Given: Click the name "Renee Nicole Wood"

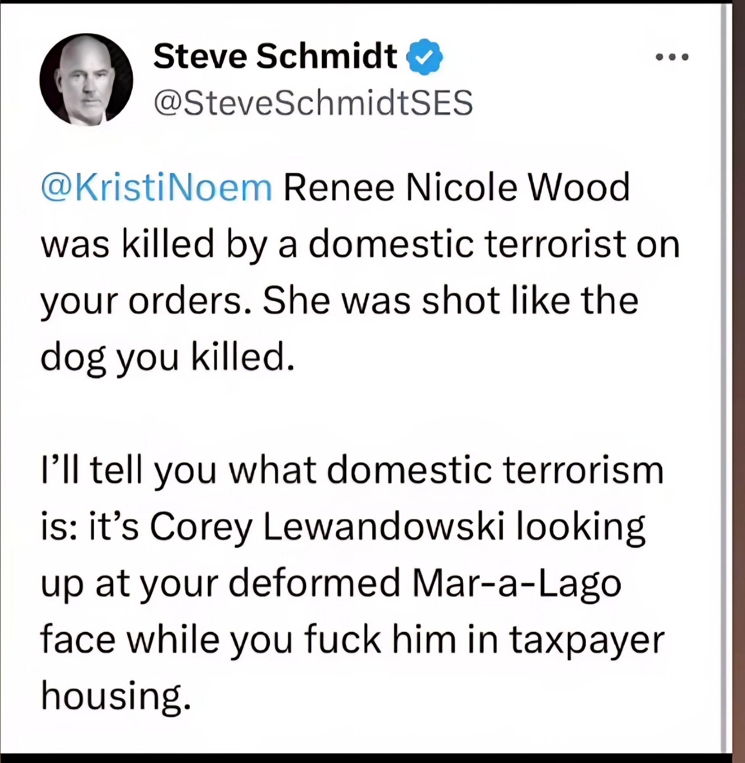Looking at the screenshot, I should 456,188.
